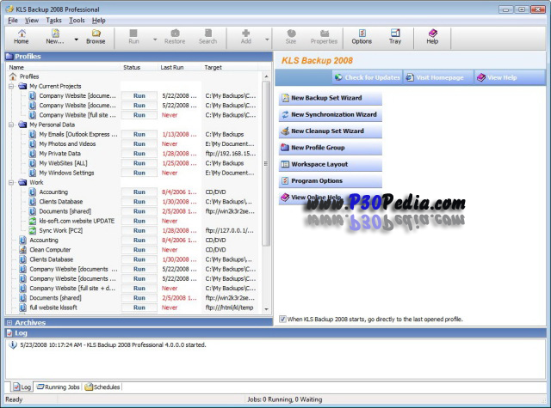Click the View Help book icon
The image size is (551, 408).
pyautogui.click(x=481, y=77)
